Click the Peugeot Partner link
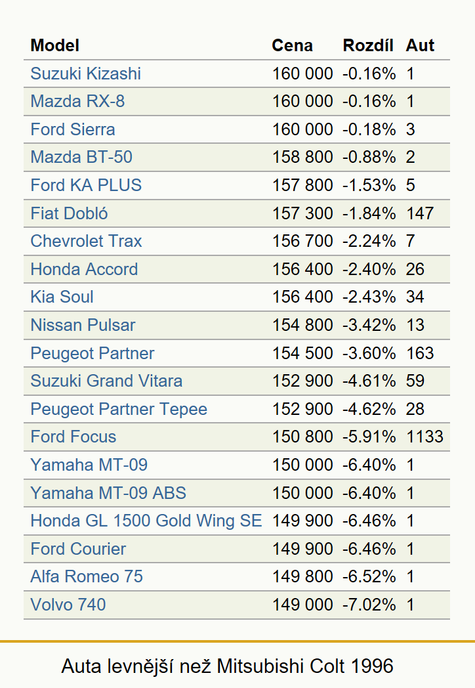 (92, 353)
